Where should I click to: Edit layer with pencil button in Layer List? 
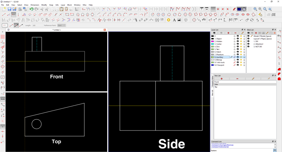242,33
